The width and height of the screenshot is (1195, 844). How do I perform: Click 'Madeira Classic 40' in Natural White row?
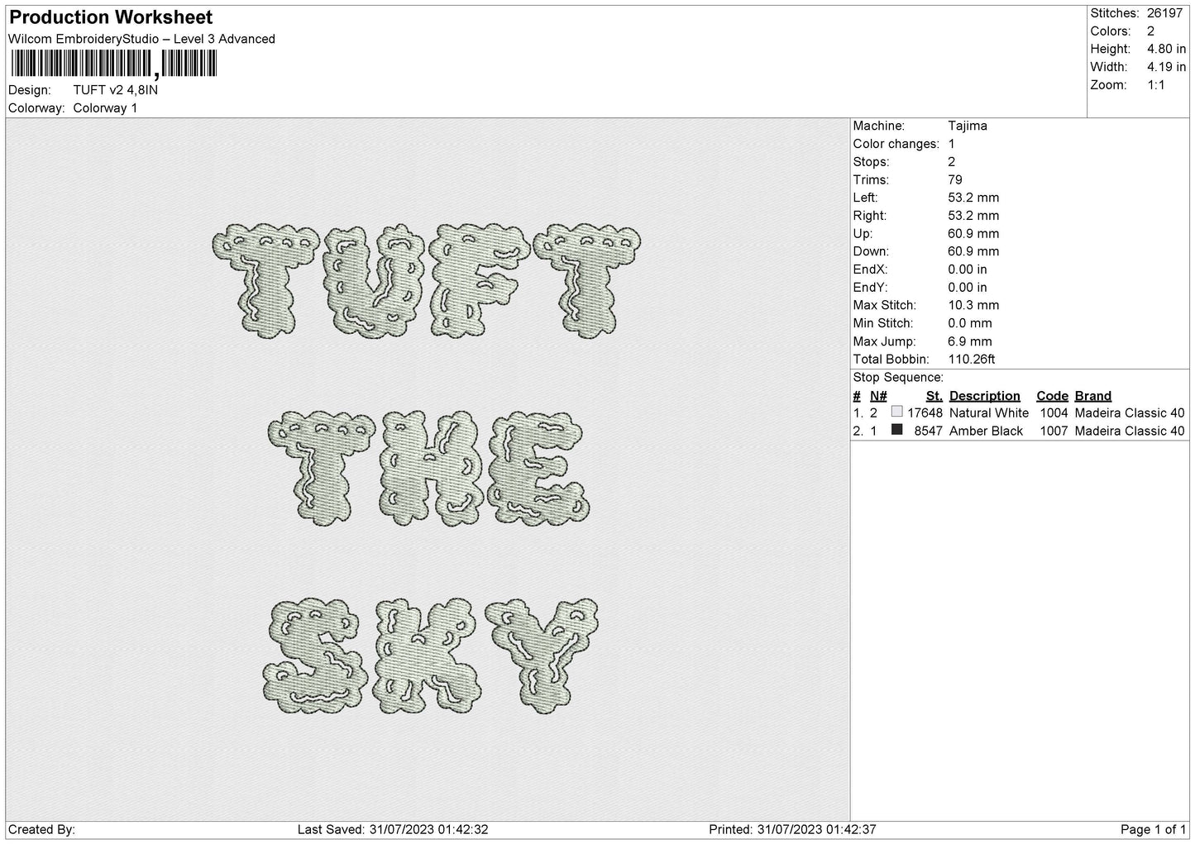[x=1130, y=412]
